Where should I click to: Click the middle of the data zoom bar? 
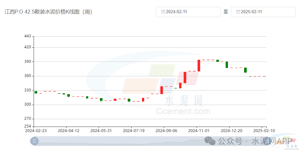(150, 141)
